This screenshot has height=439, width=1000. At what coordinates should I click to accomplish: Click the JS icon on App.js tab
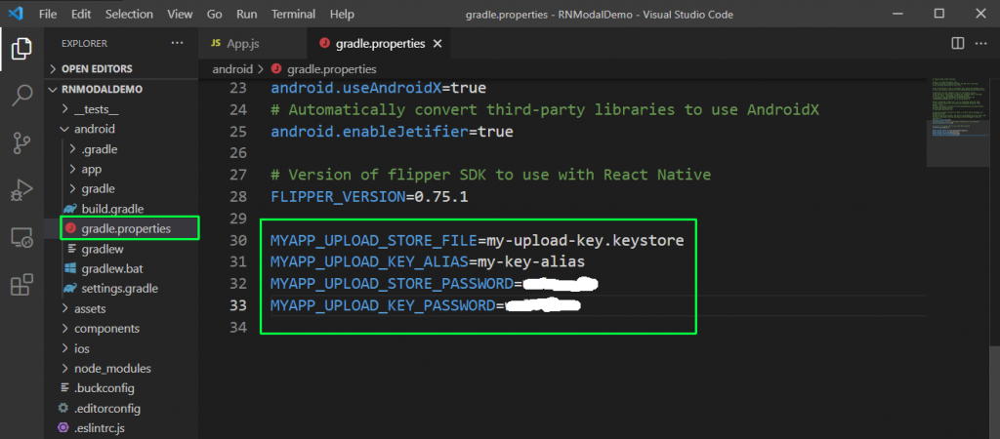coord(216,43)
